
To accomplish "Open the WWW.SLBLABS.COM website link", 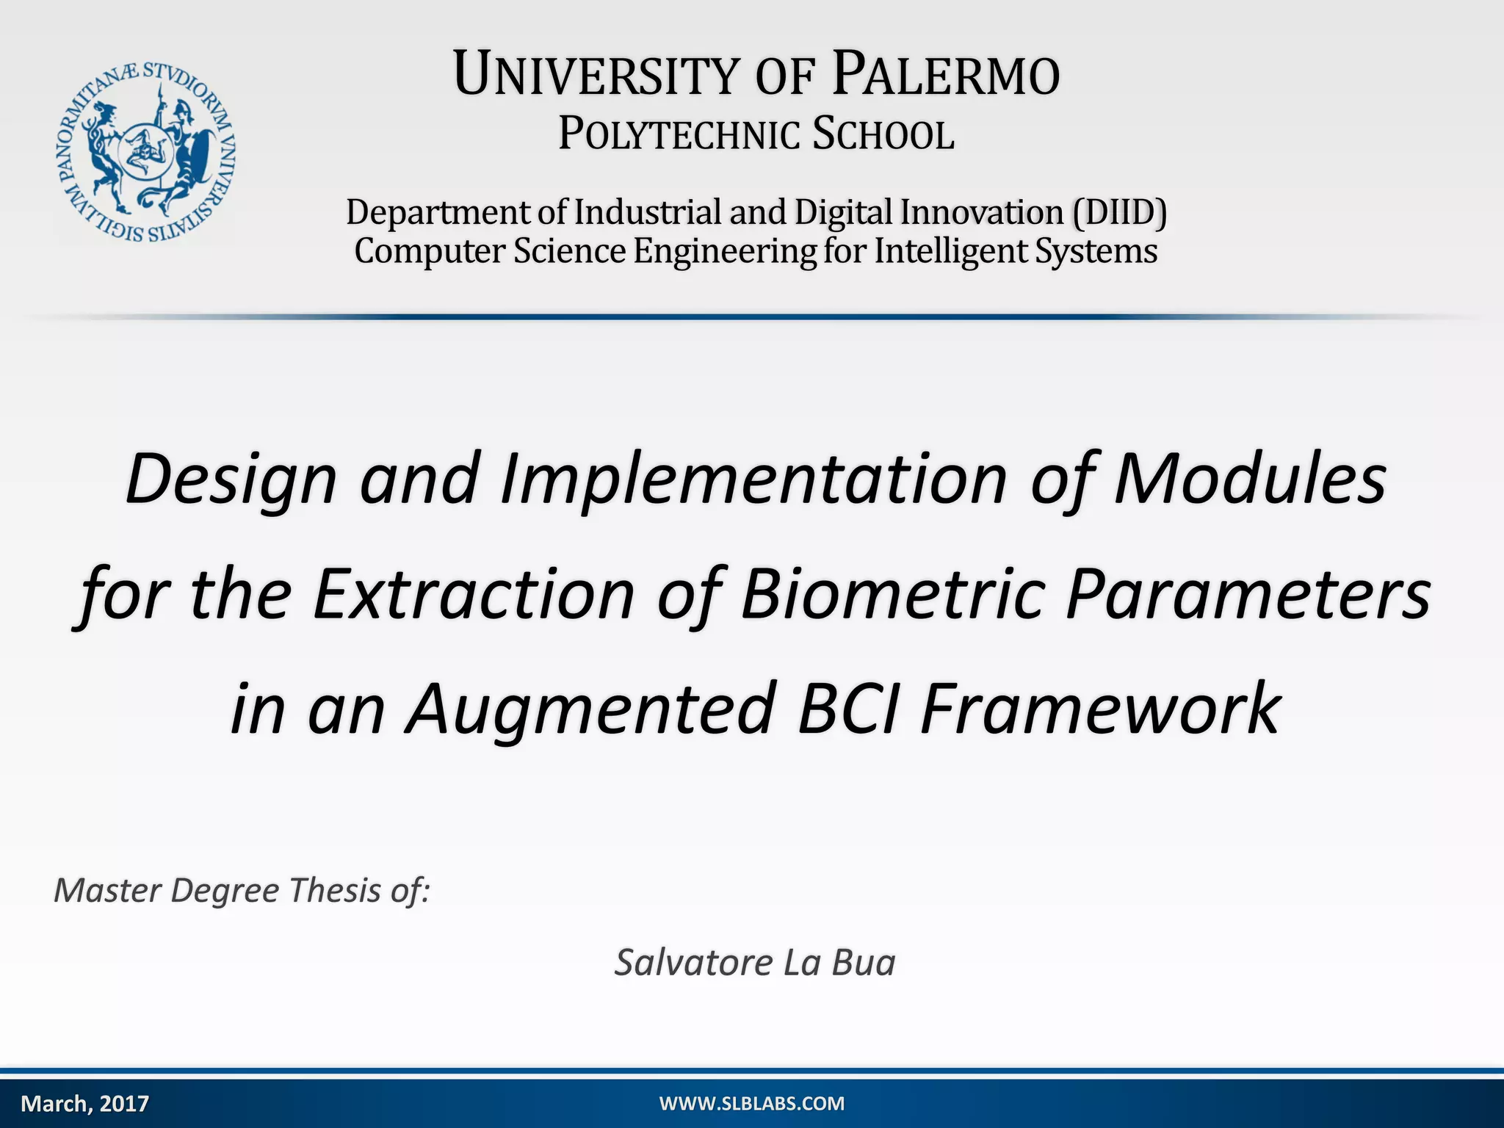I will [751, 1104].
